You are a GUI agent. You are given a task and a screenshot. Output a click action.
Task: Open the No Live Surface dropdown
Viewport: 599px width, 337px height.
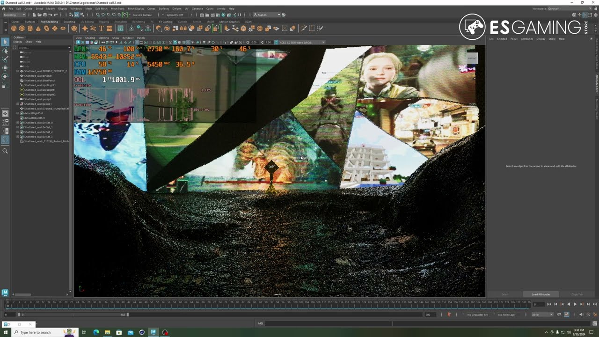coord(142,15)
